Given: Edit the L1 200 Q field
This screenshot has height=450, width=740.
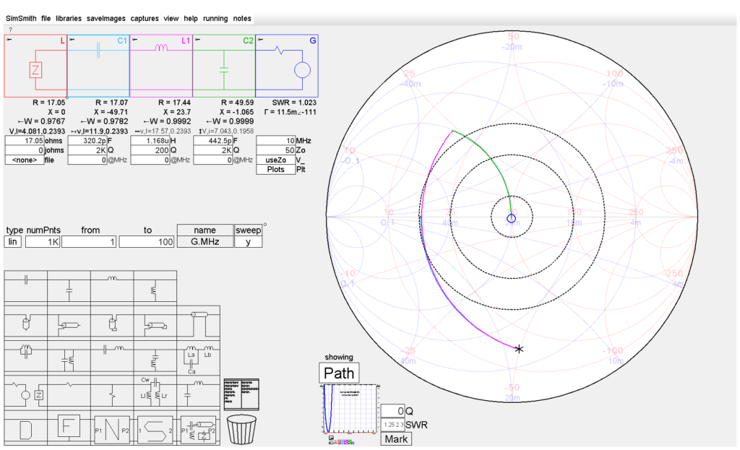Looking at the screenshot, I should tap(150, 150).
